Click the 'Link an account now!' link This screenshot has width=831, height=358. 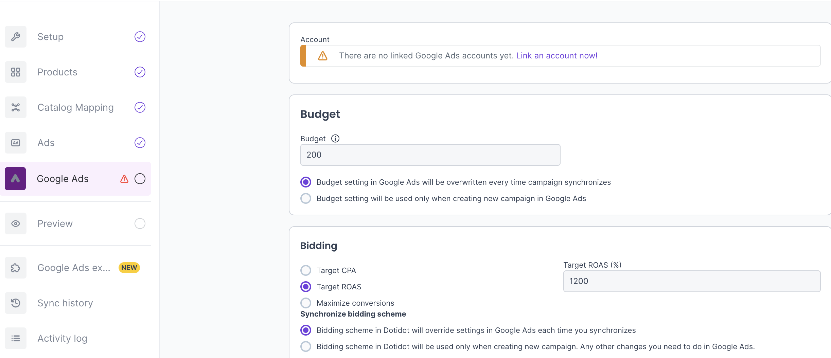(x=556, y=56)
